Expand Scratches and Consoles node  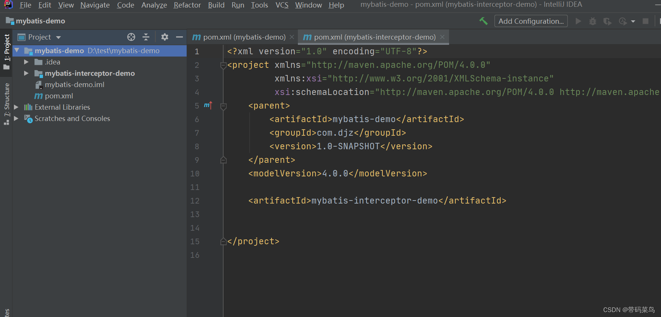pyautogui.click(x=16, y=118)
